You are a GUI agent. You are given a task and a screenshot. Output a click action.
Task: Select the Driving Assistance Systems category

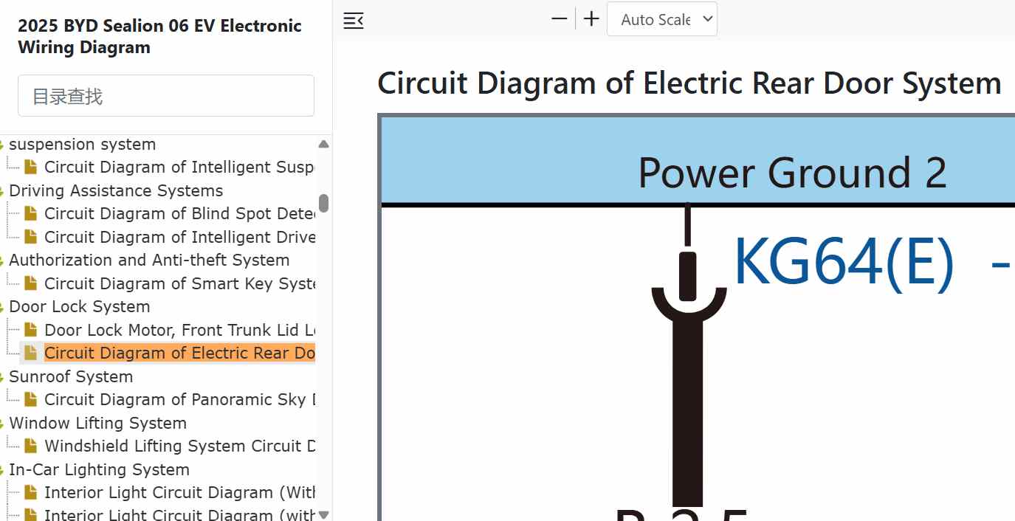[x=116, y=190]
